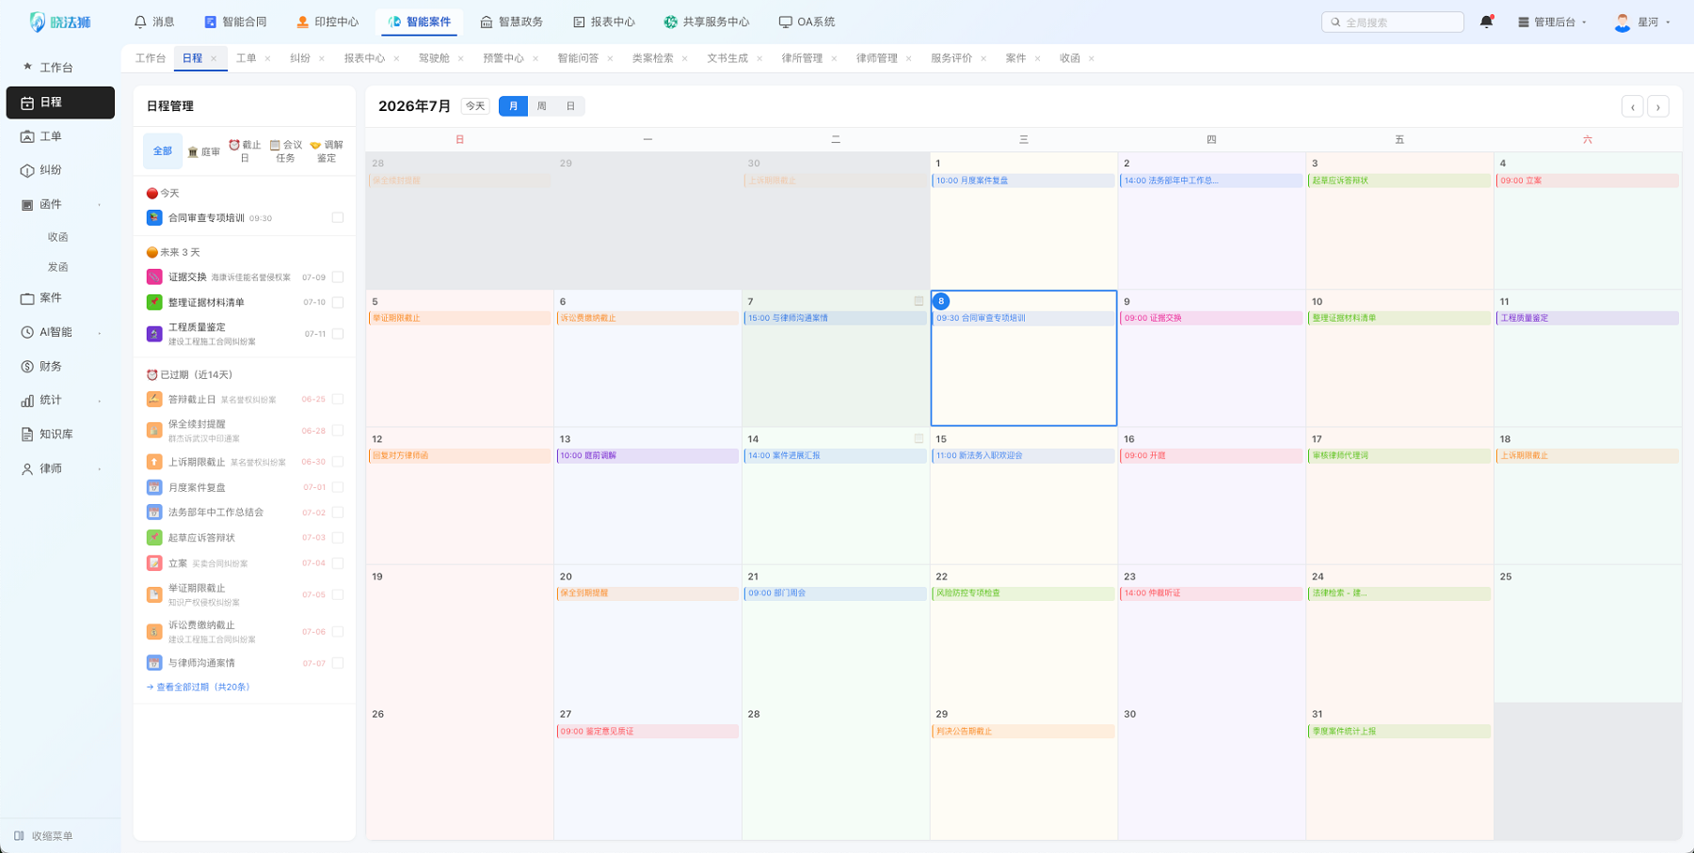This screenshot has width=1694, height=853.
Task: Switch to 智能合同 top menu
Action: pos(235,22)
